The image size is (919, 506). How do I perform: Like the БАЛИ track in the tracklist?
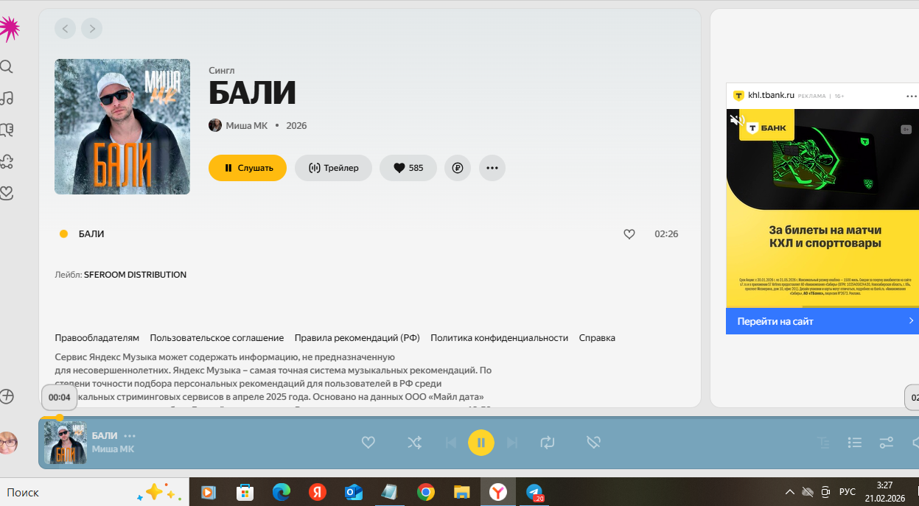click(629, 234)
